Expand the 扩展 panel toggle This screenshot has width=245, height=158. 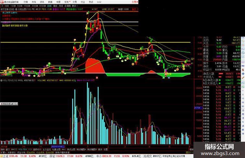point(3,152)
